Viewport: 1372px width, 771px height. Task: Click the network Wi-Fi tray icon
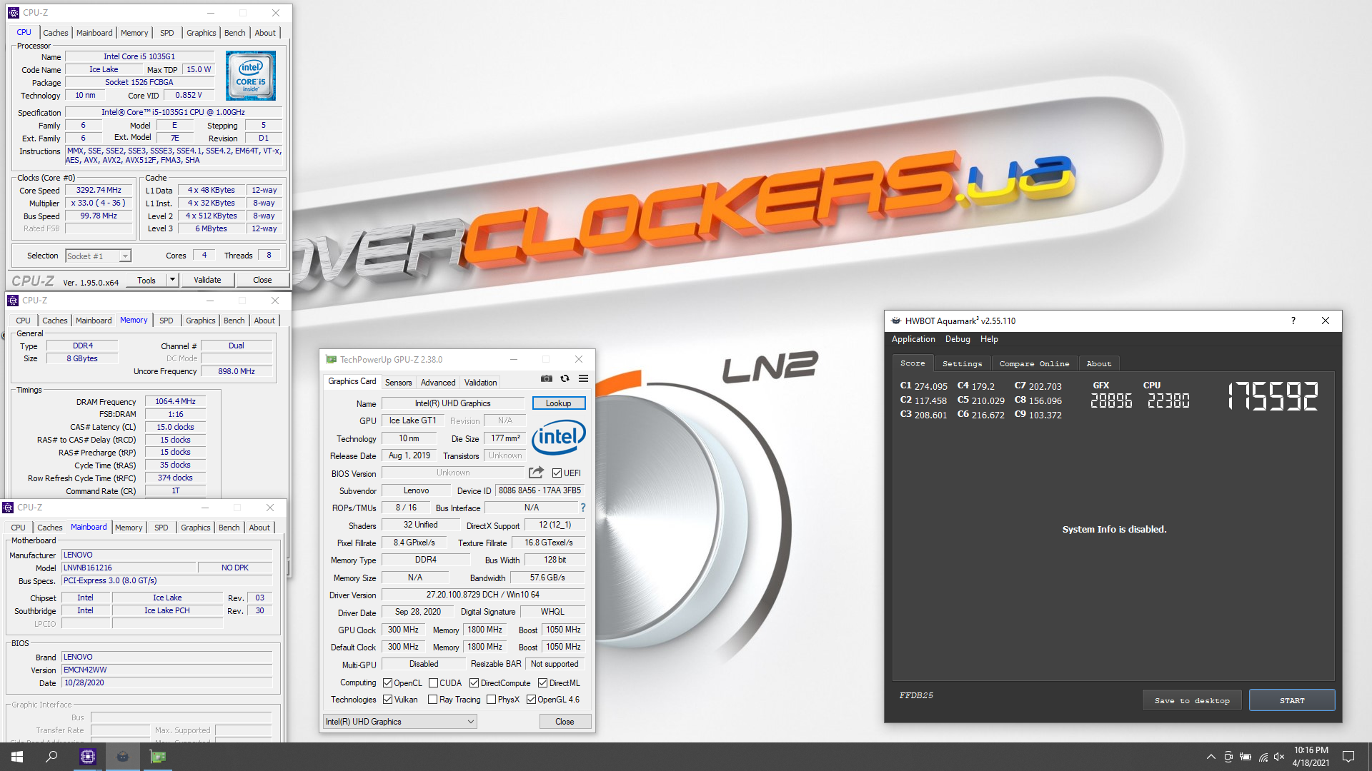[x=1263, y=757]
